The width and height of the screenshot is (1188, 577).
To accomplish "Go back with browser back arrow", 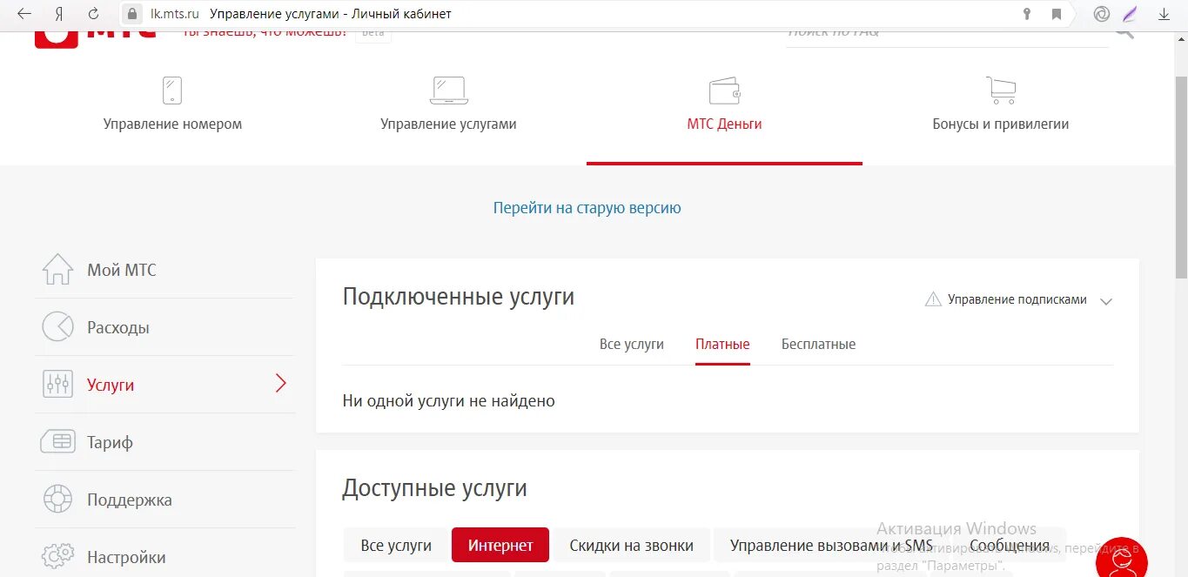I will [25, 14].
